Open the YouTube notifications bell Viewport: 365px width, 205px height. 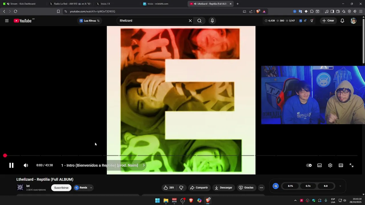[342, 21]
